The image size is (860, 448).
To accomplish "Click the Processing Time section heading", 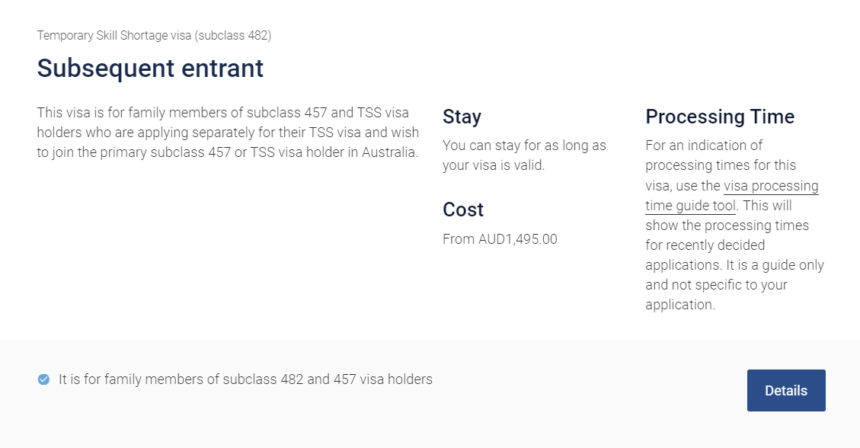I will point(719,117).
